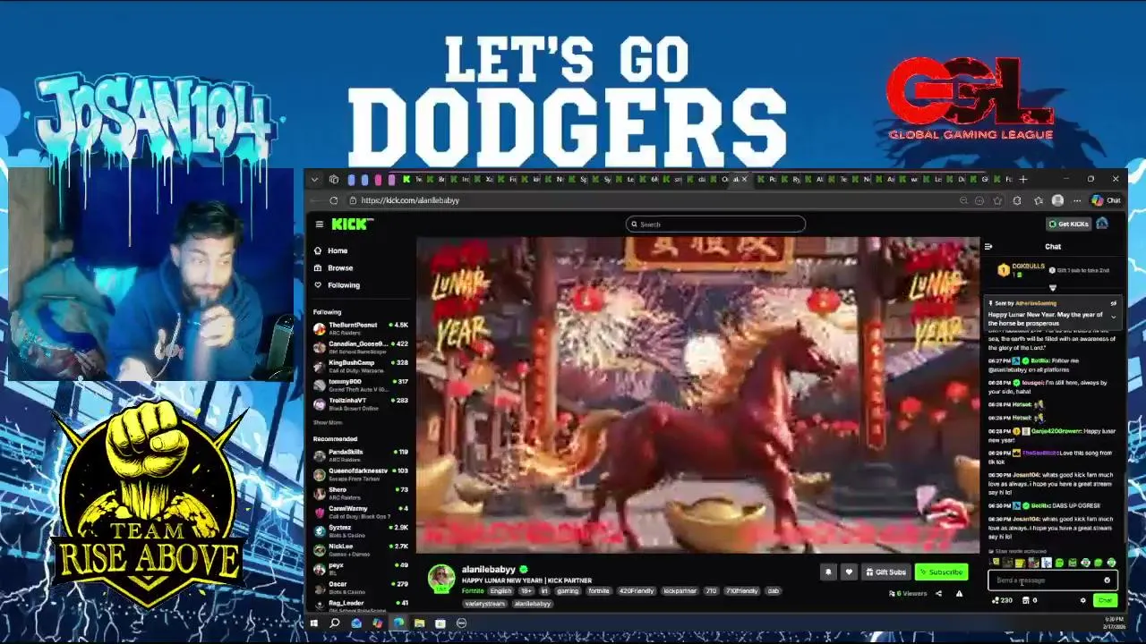Click the varietystream tag
Screen dimensions: 1146x644
tap(484, 604)
